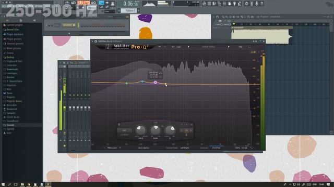Click the toolbar undo history icon
The height and width of the screenshot is (187, 334).
tap(247, 4)
